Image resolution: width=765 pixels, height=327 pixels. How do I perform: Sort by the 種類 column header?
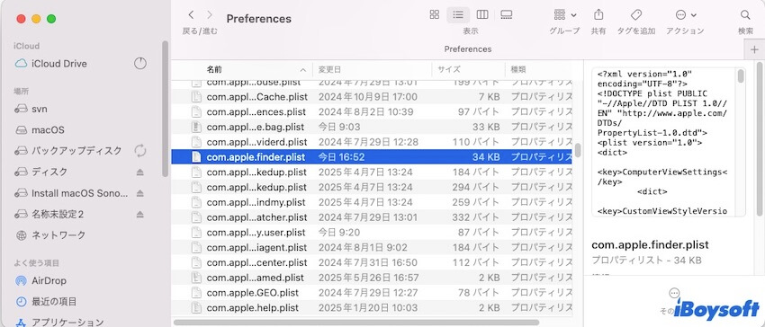[x=518, y=69]
